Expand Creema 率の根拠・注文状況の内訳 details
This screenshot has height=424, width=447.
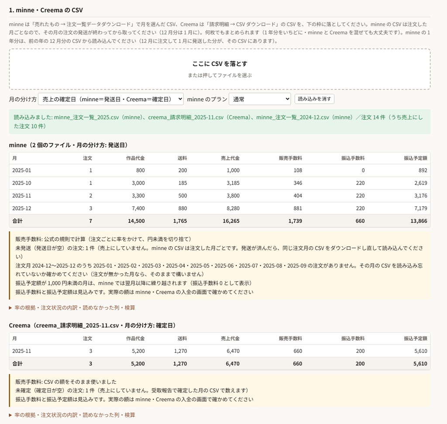[72, 415]
